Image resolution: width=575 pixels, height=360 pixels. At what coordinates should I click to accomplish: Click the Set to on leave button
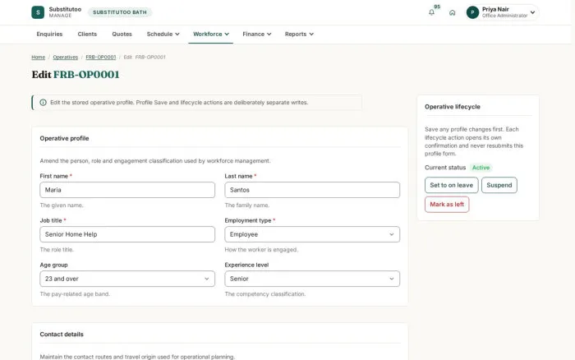pos(452,185)
